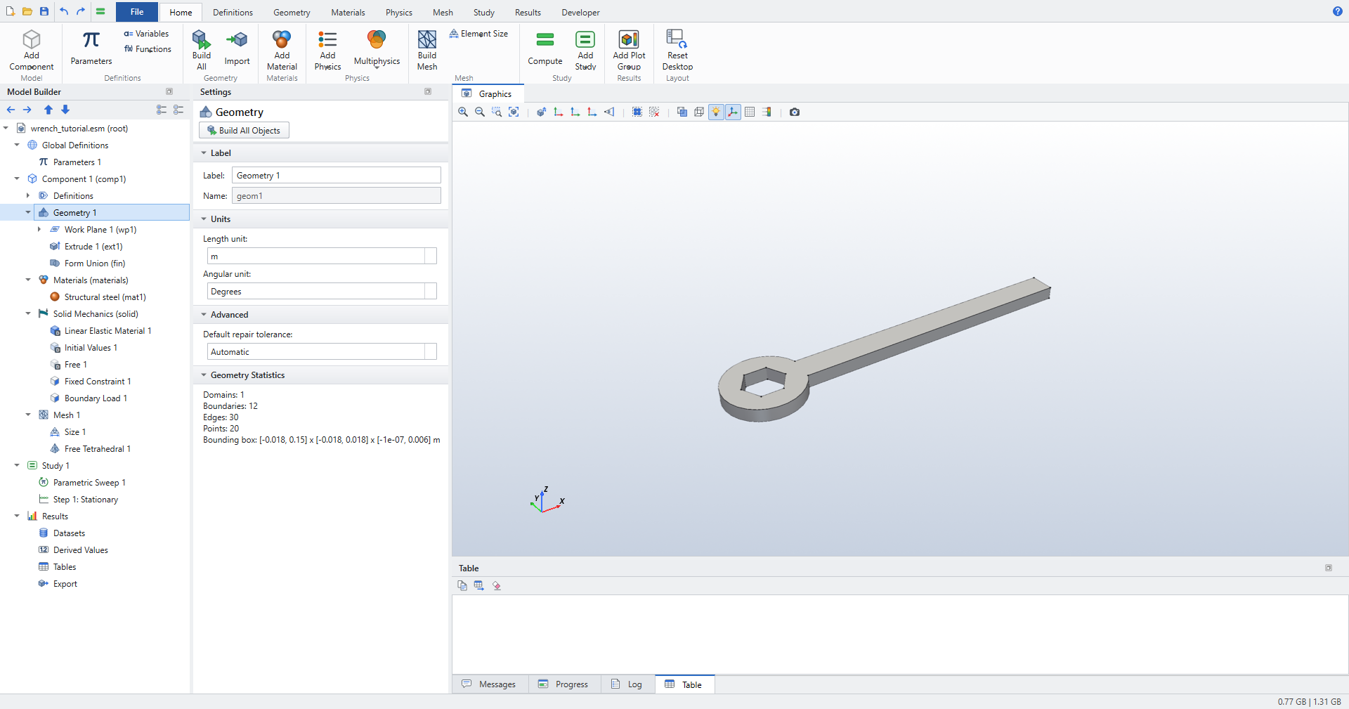Image resolution: width=1349 pixels, height=709 pixels.
Task: Click the Zoom In icon in Graphics toolbar
Action: point(463,112)
